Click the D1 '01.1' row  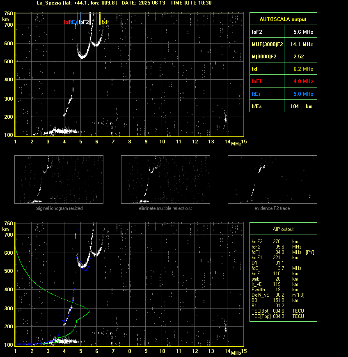pos(268,263)
